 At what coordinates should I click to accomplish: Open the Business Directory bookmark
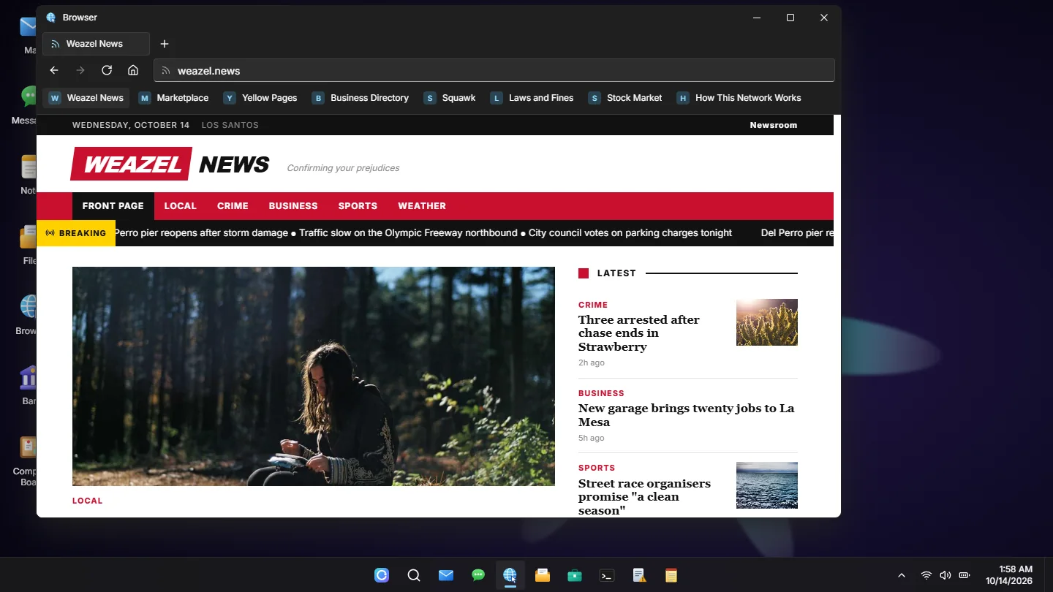click(361, 98)
